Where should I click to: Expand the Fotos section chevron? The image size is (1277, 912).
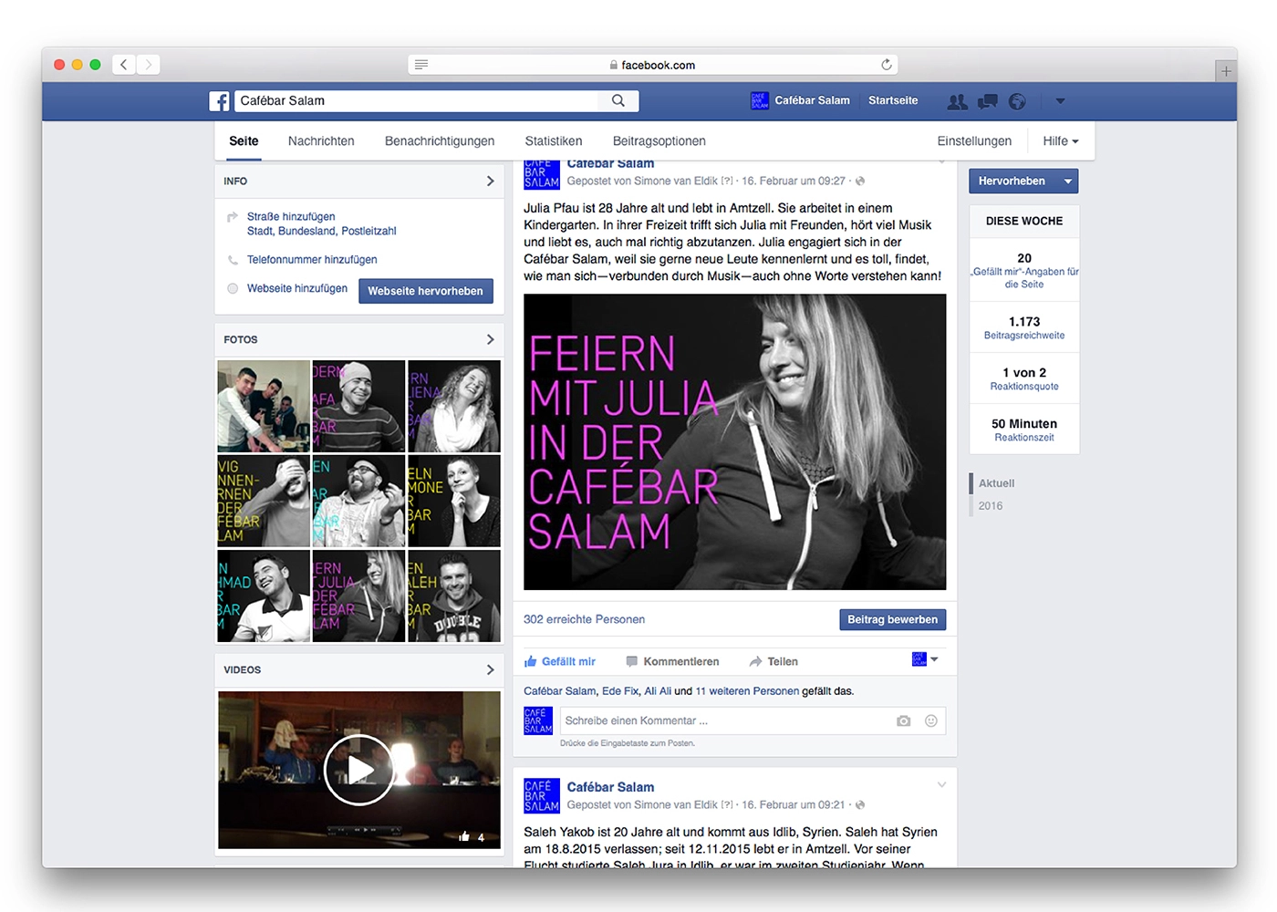point(490,339)
